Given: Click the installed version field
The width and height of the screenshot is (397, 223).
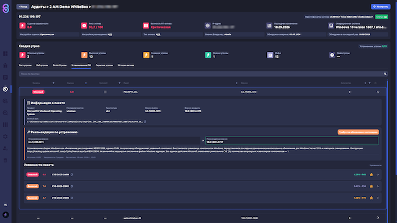Looking at the screenshot, I should click(114, 141).
